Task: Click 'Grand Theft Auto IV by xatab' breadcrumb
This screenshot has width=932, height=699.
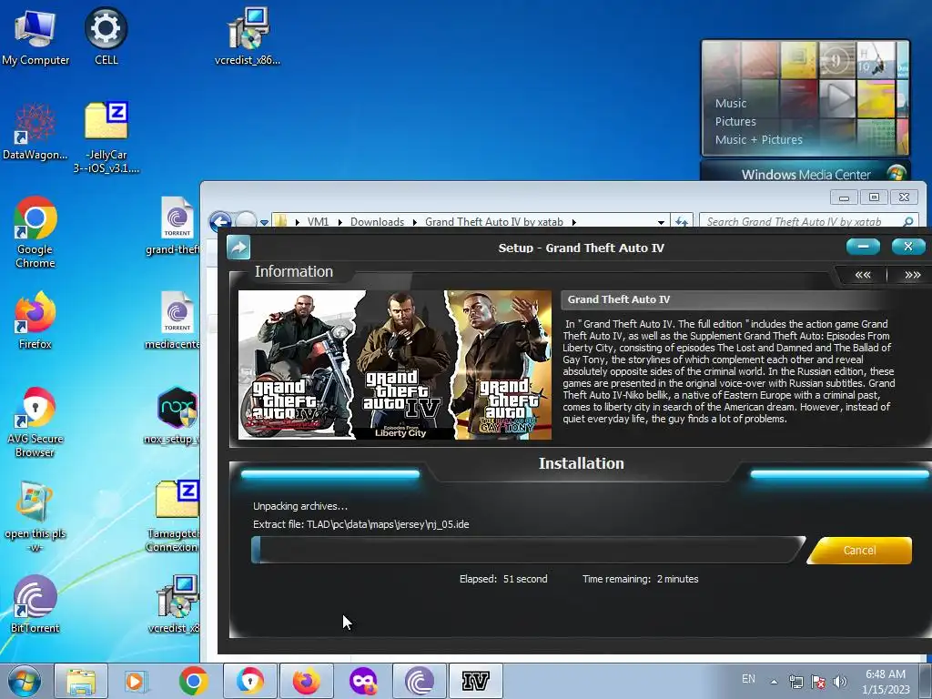Action: point(494,222)
